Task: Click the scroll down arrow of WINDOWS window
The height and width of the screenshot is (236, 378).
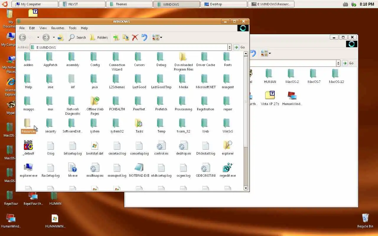Action: [246, 188]
